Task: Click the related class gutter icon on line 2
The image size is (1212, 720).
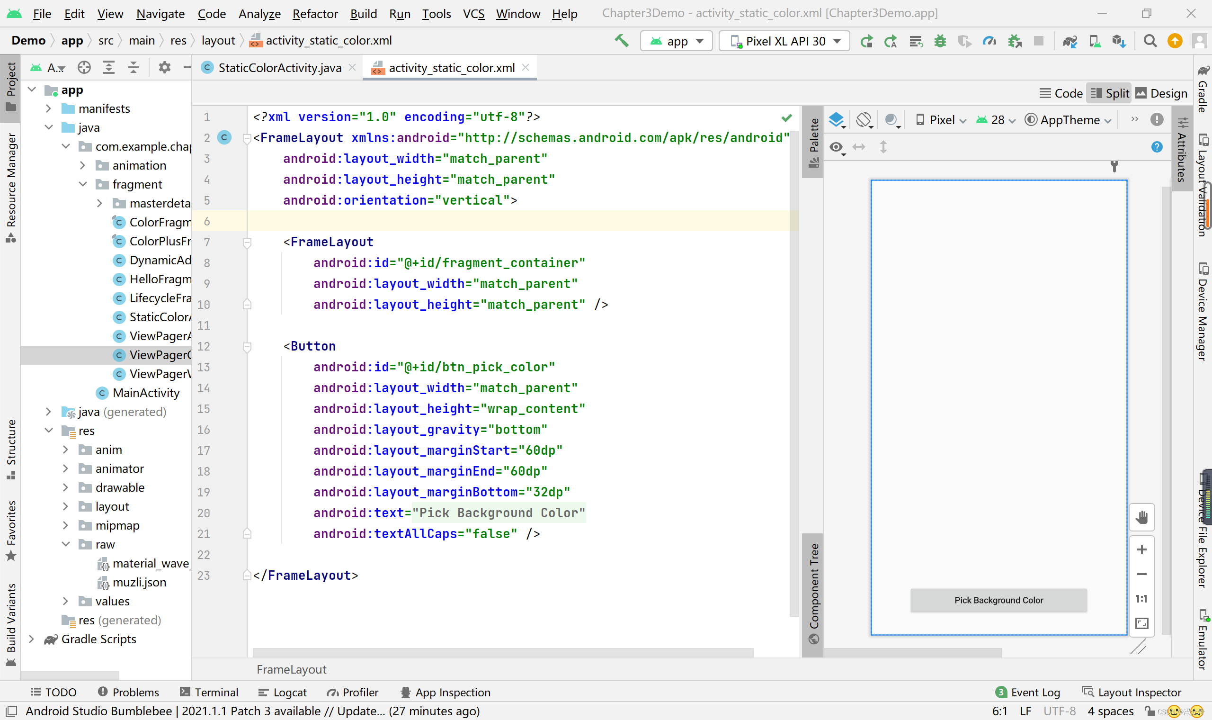Action: click(224, 138)
